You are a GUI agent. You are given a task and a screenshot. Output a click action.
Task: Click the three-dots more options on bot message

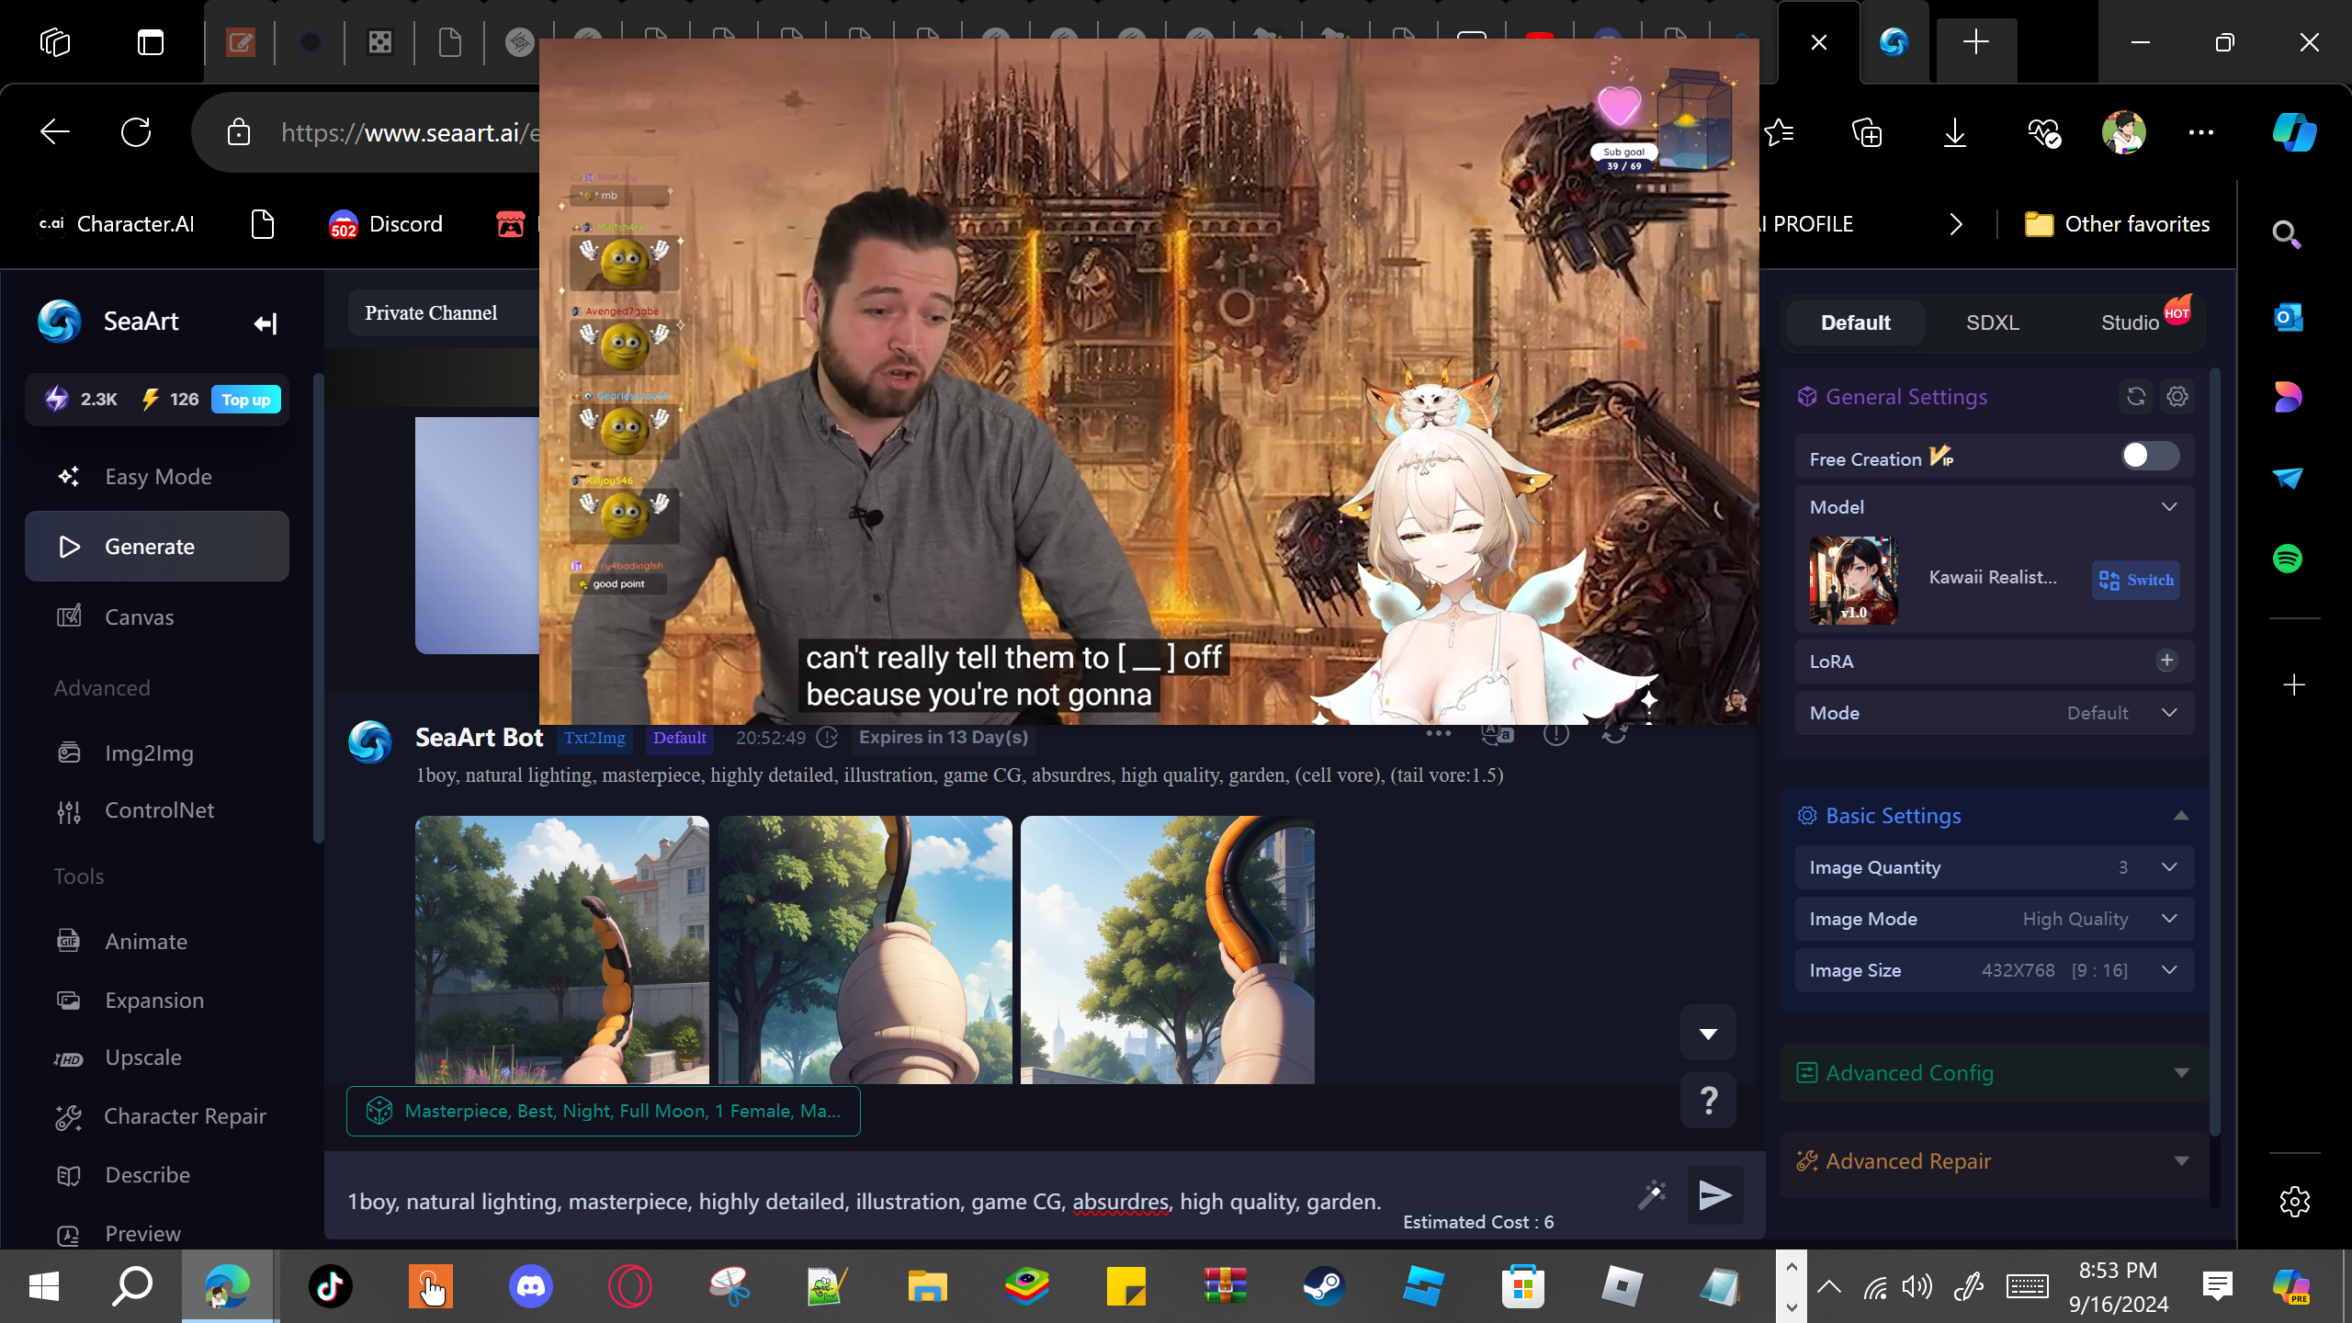pos(1439,733)
